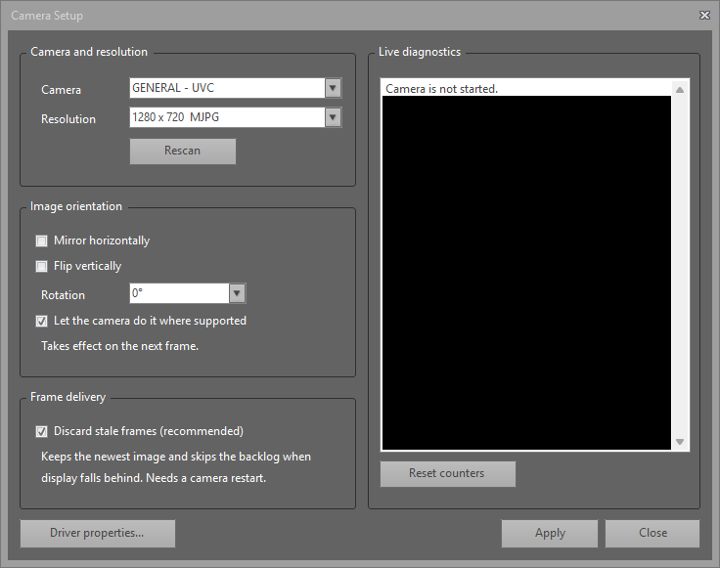Enable Flip vertically checkbox

pos(42,266)
